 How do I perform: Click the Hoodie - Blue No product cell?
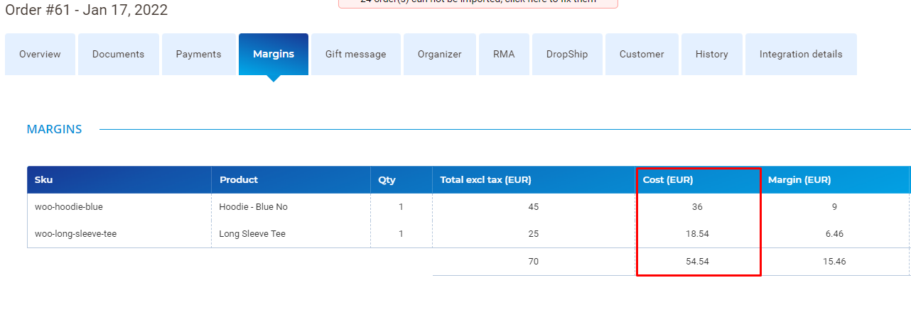(253, 207)
